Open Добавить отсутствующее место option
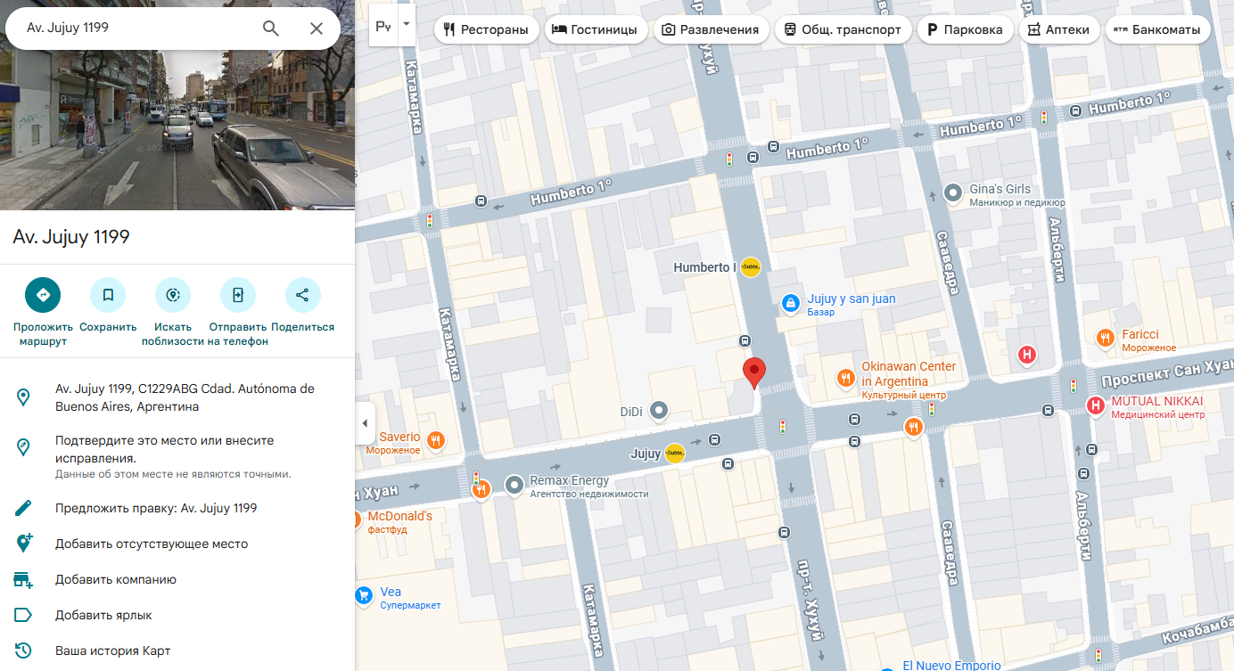 (x=152, y=544)
